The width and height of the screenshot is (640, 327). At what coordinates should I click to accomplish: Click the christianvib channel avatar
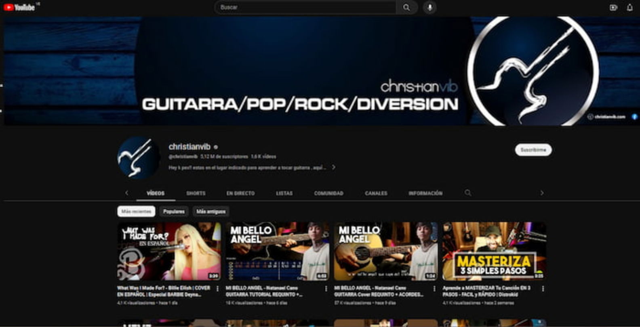[x=139, y=157]
